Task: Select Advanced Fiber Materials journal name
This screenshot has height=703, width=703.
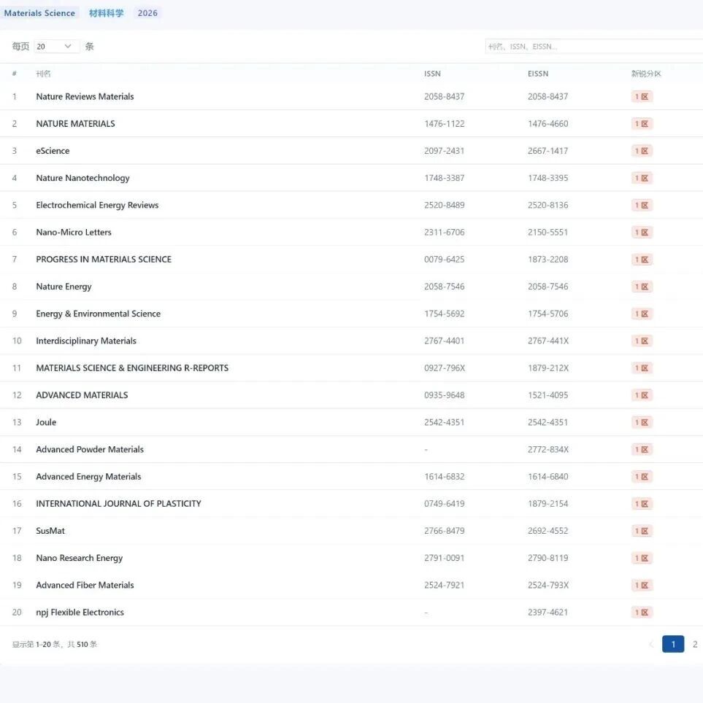Action: tap(85, 585)
